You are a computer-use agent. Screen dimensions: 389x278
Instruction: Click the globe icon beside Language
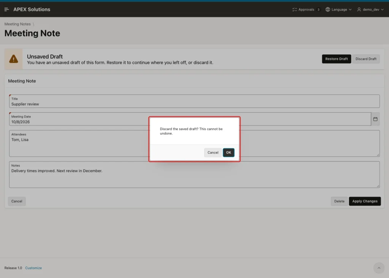[x=328, y=10]
